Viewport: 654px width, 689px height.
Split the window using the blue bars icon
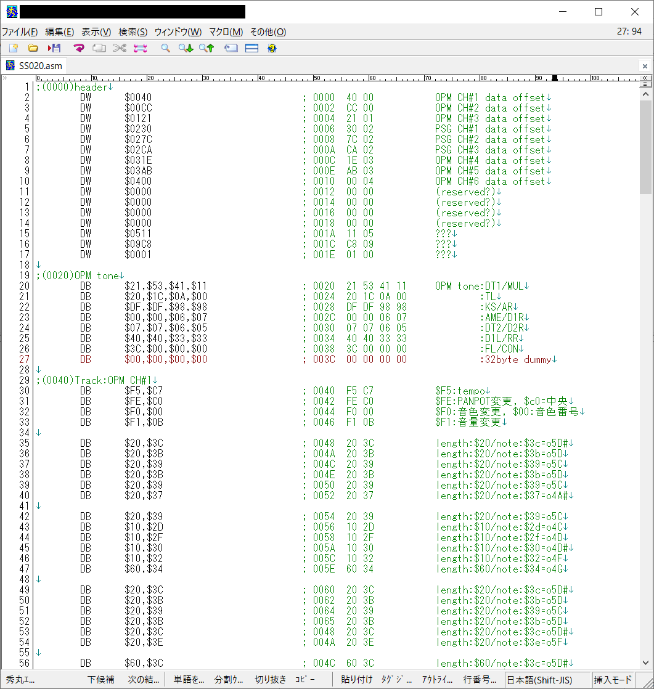(252, 48)
